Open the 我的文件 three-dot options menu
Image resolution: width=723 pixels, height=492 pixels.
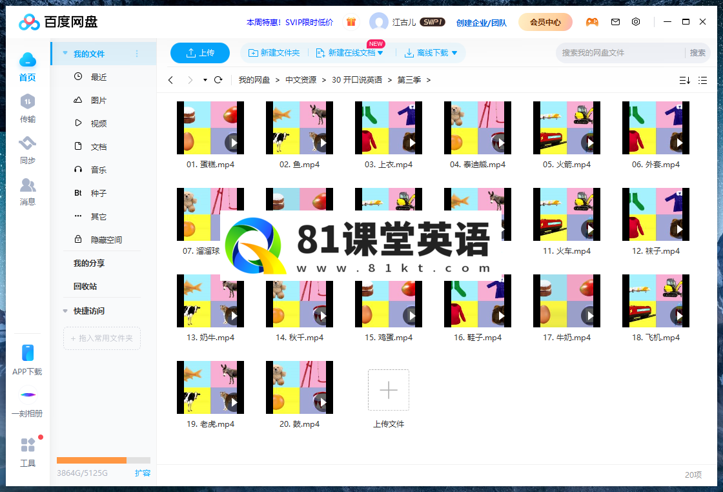(x=137, y=54)
